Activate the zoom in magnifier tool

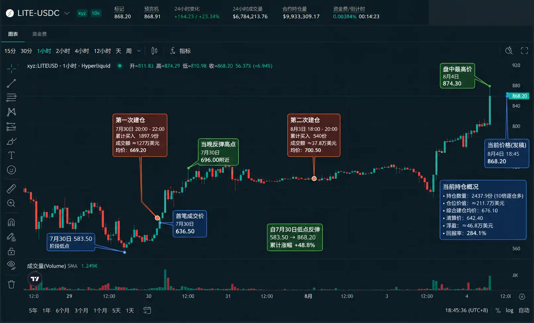point(11,203)
